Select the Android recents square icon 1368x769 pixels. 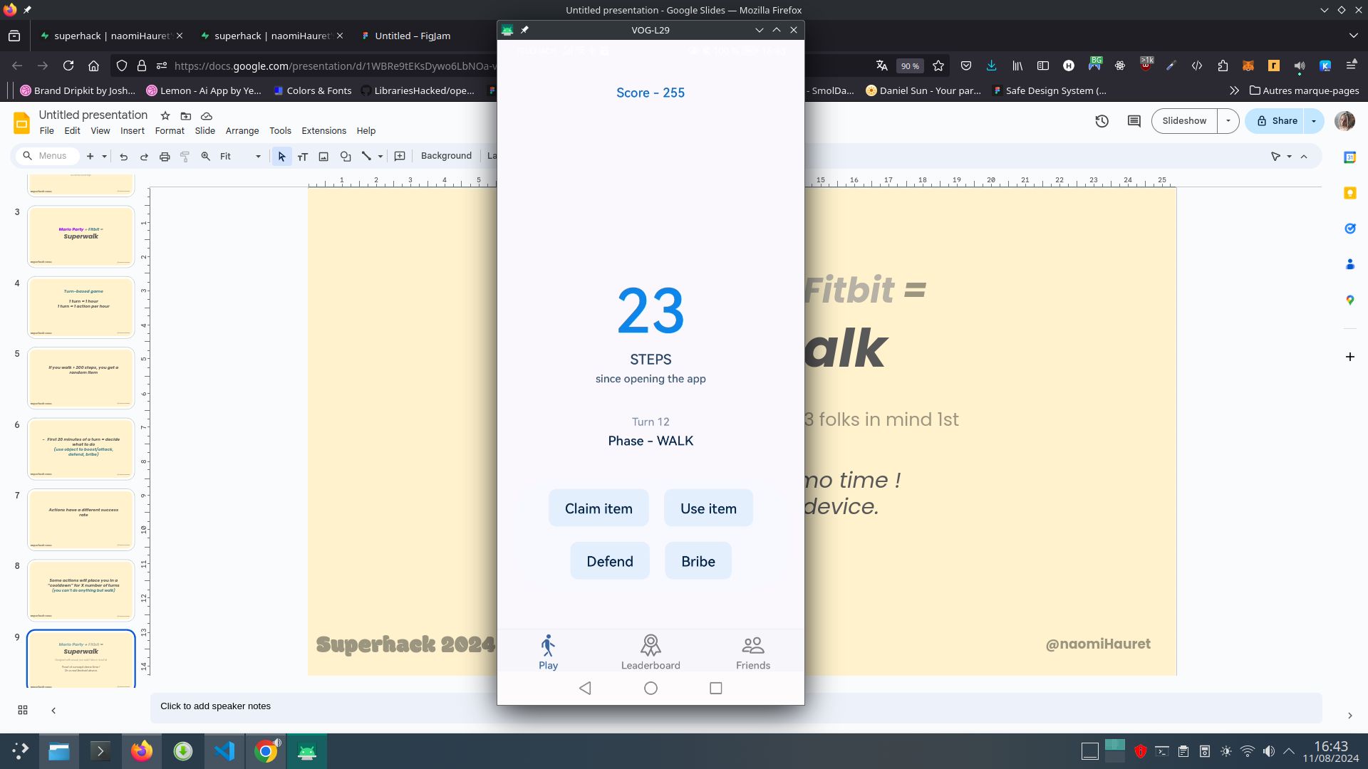pyautogui.click(x=716, y=689)
